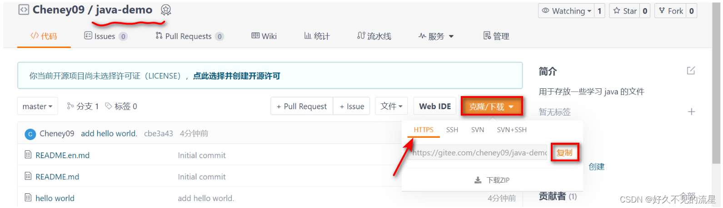Open the README.en.md file
723x208 pixels.
pyautogui.click(x=62, y=155)
